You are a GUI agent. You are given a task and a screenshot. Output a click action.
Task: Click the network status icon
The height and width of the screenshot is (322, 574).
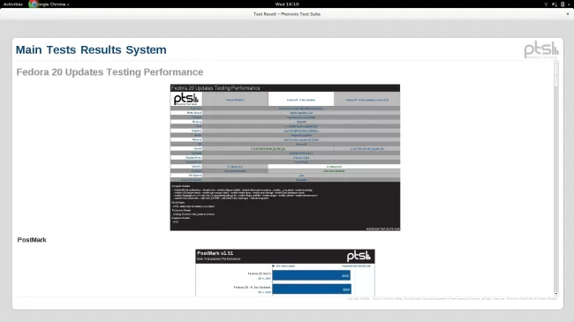tap(546, 4)
